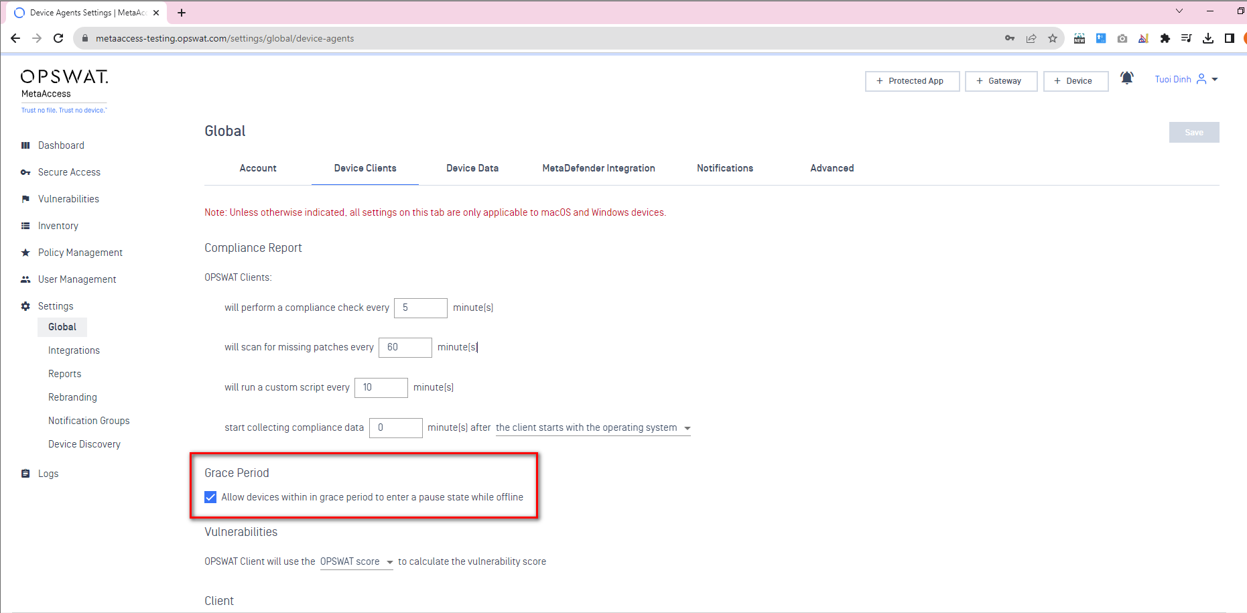Click the Compliance Report section heading

[x=253, y=248]
